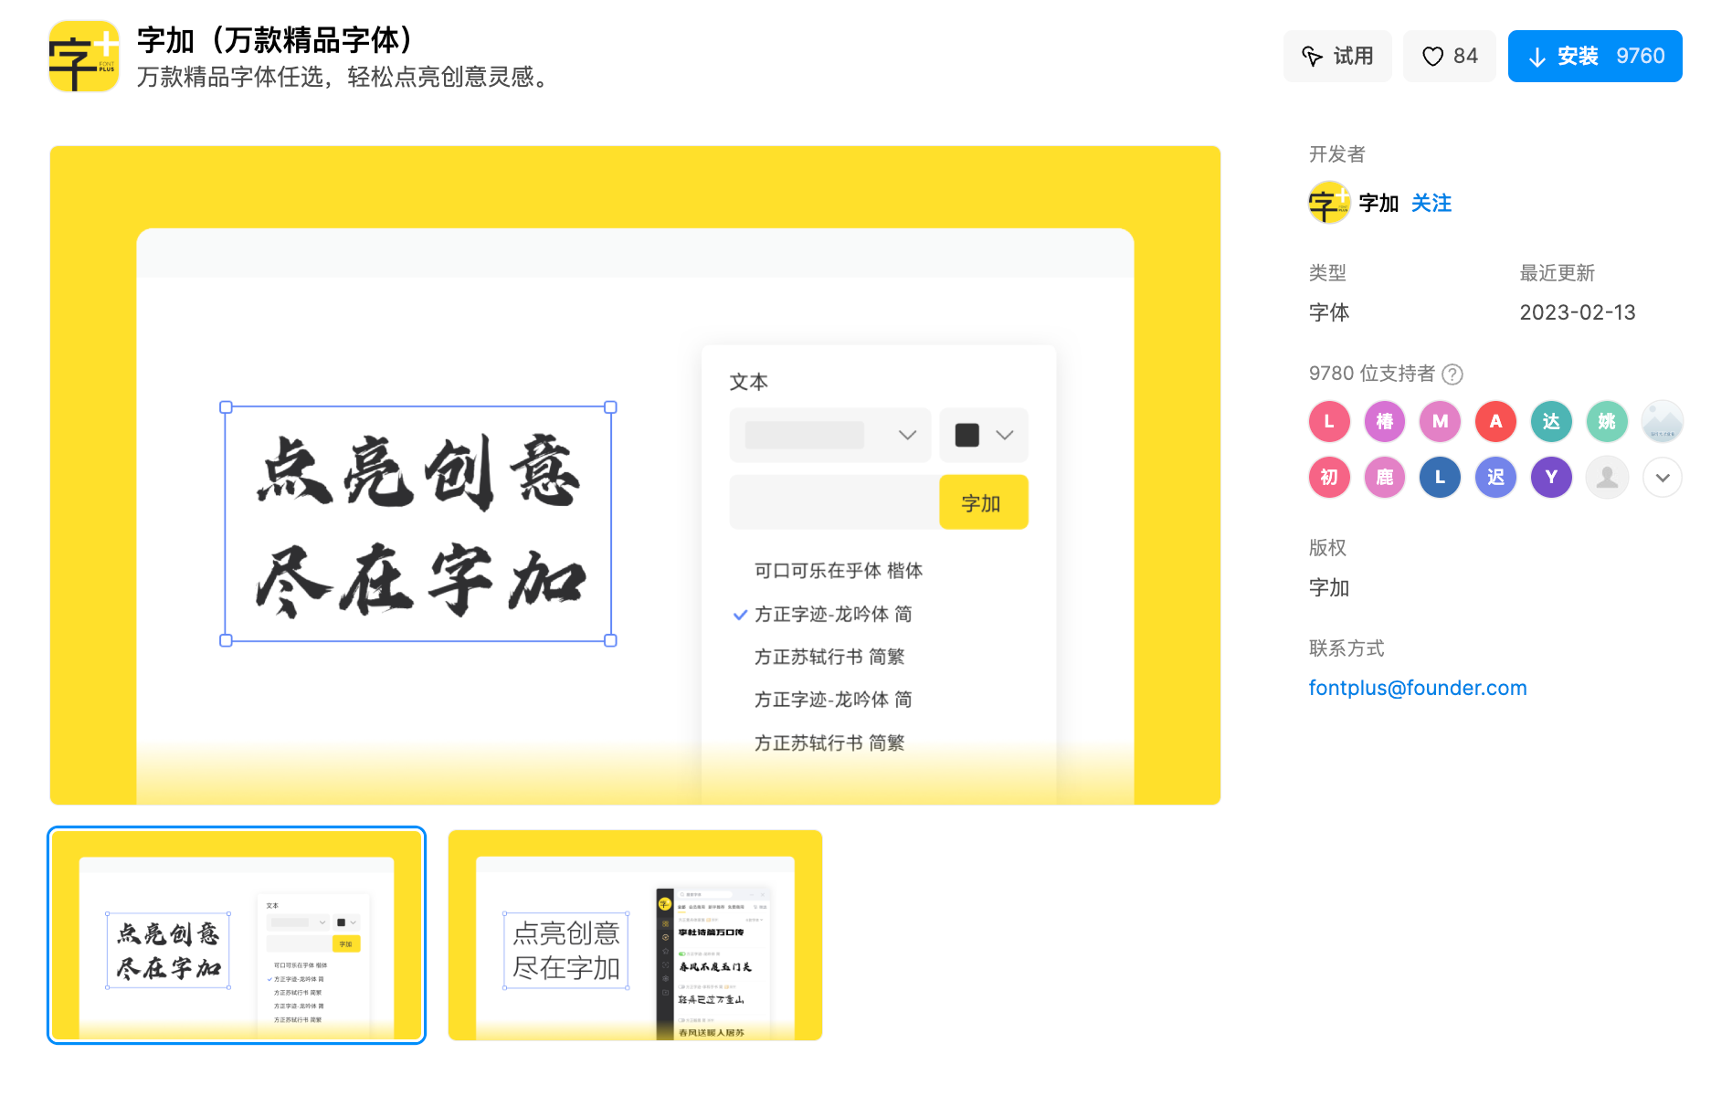Like the plugin with the heart button
The height and width of the screenshot is (1096, 1732).
coord(1450,56)
